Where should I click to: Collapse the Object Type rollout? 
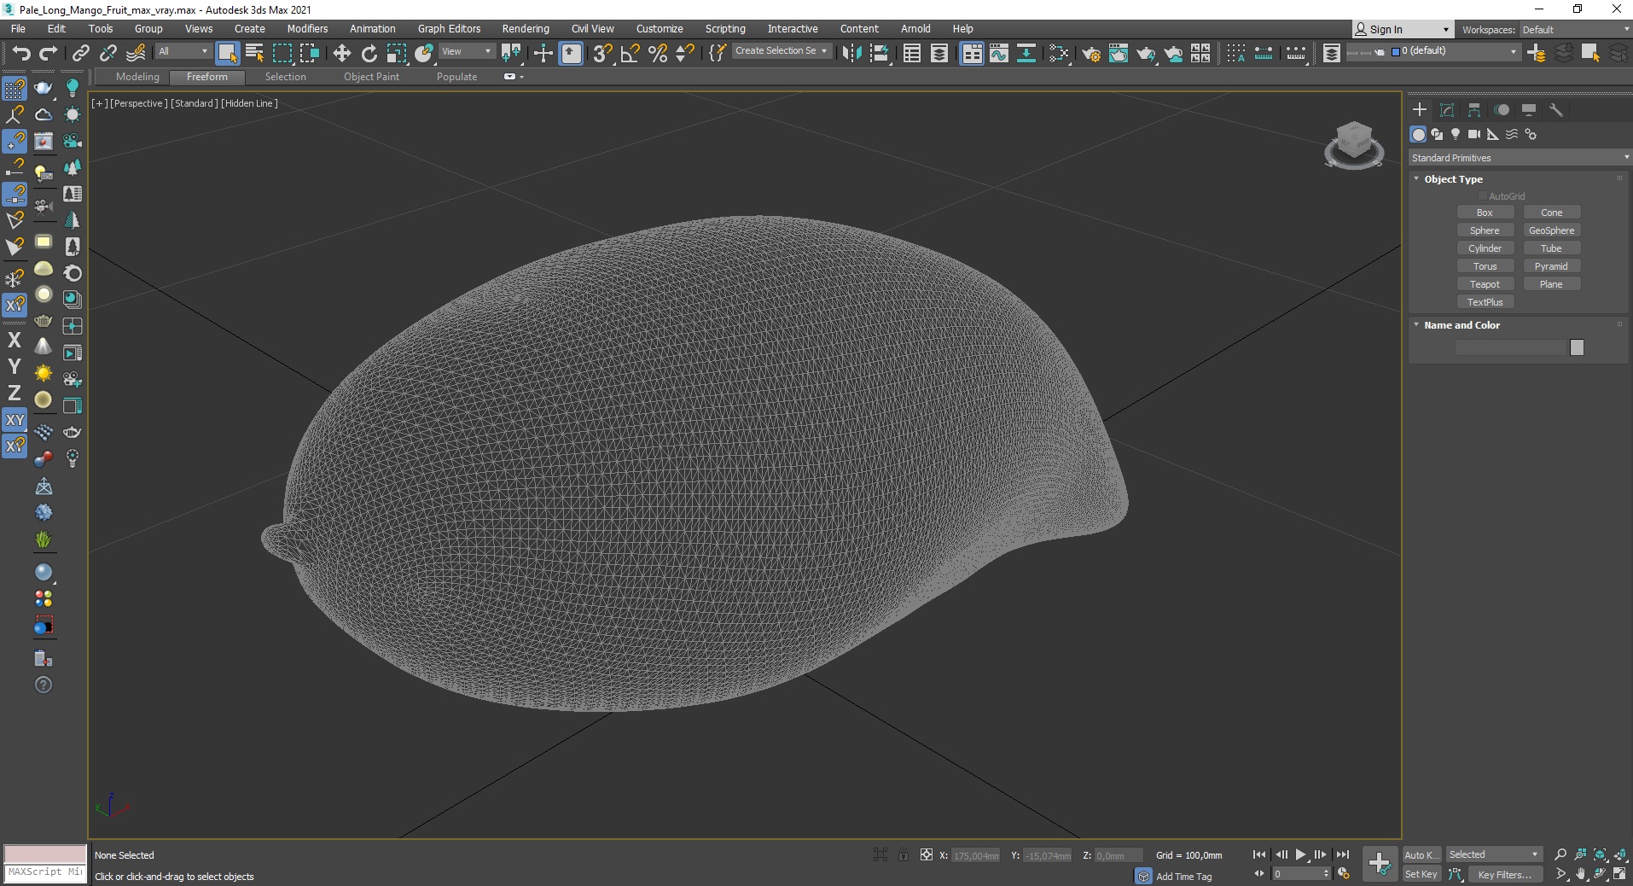coord(1453,179)
